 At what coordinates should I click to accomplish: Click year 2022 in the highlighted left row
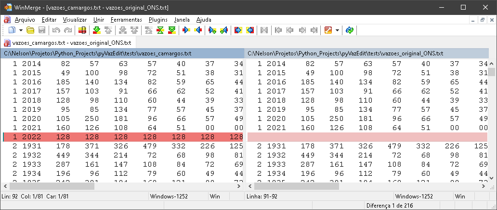31,137
